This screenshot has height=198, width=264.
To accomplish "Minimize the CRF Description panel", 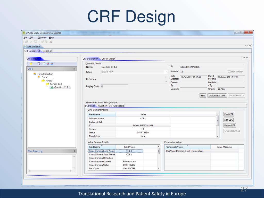I will tap(244, 58).
